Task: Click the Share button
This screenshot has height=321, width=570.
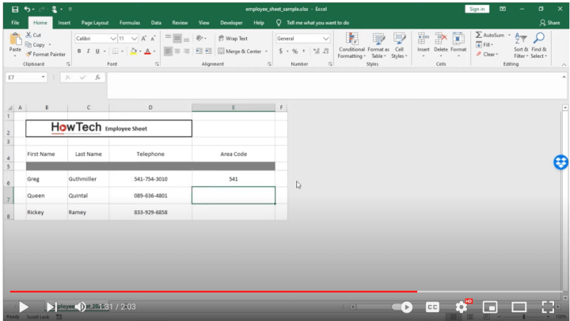Action: coord(549,23)
